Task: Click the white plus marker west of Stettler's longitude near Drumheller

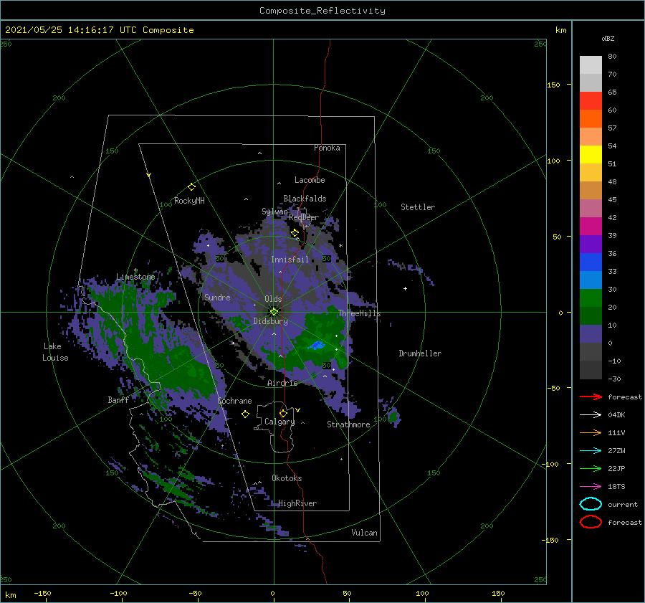Action: (405, 288)
